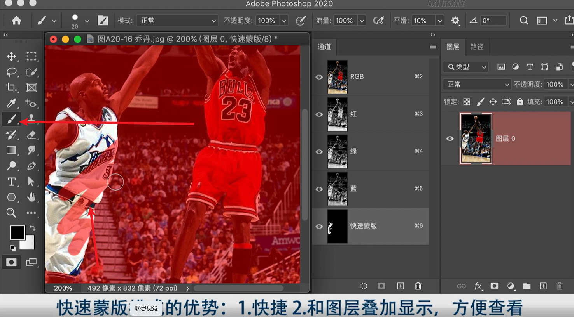This screenshot has width=574, height=317.
Task: Select the Quick Selection tool
Action: coord(31,72)
